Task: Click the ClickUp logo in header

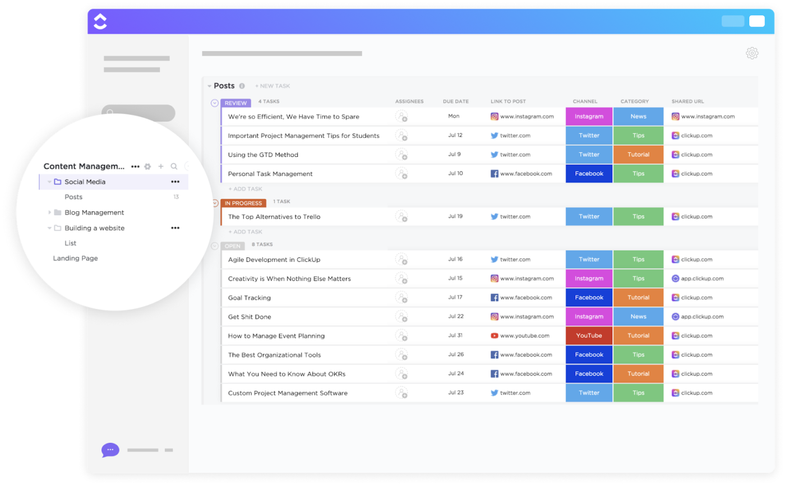Action: tap(100, 21)
